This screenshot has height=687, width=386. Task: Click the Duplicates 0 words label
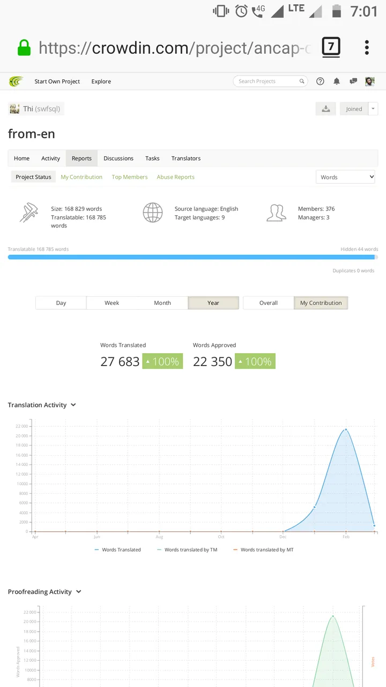pyautogui.click(x=353, y=271)
